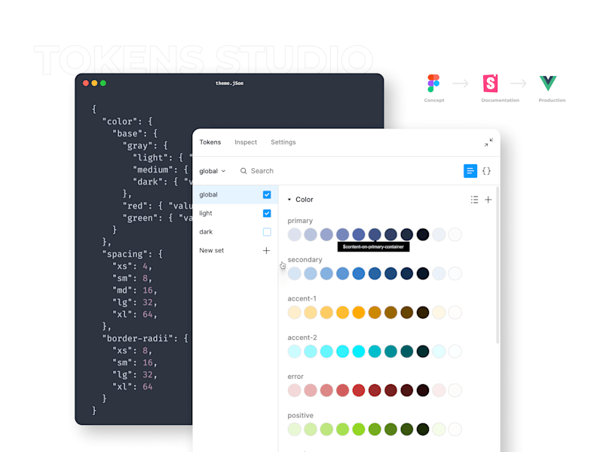
Task: Click the primary group label
Action: tap(300, 221)
